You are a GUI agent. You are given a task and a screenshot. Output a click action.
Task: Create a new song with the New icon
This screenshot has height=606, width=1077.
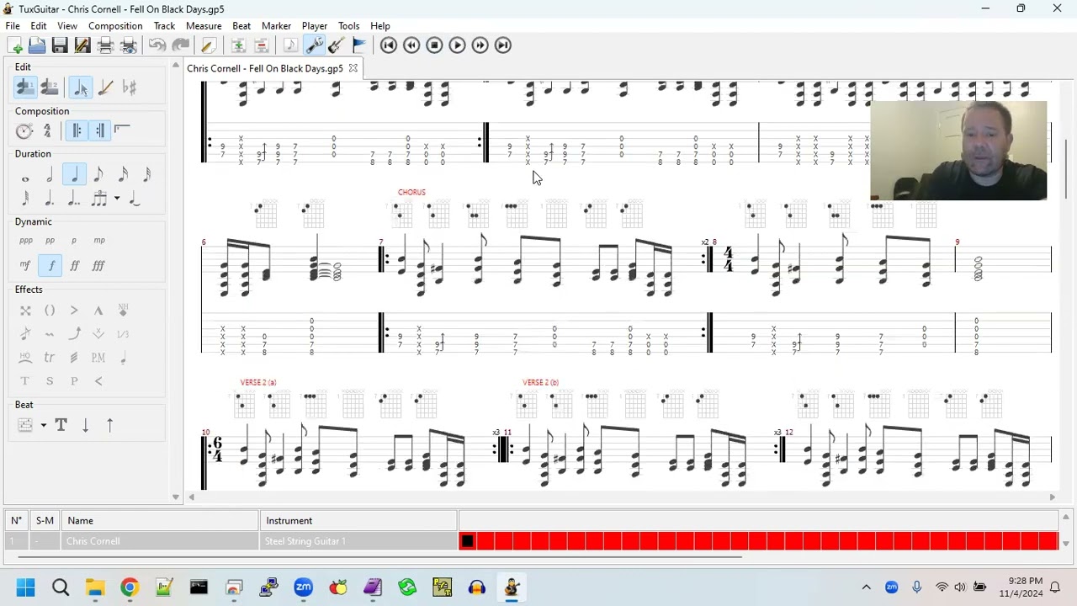click(x=14, y=45)
